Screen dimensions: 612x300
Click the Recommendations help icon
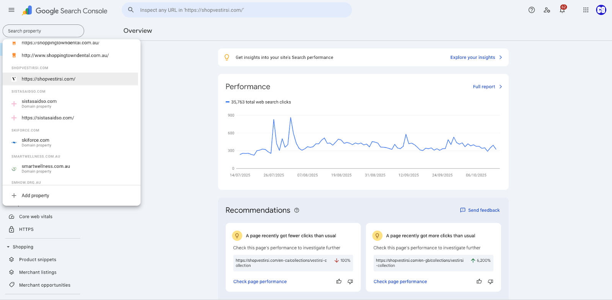coord(296,210)
